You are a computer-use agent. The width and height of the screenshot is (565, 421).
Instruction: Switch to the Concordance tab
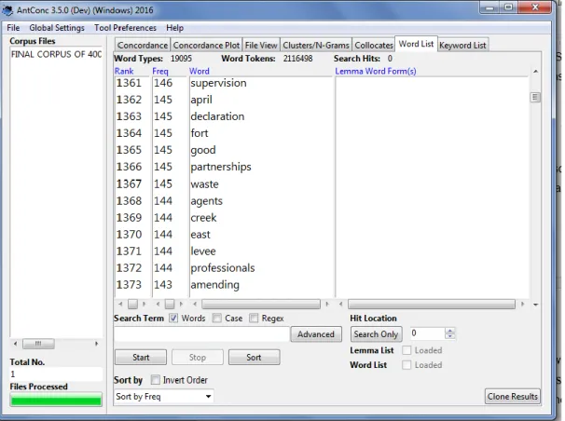pos(143,46)
